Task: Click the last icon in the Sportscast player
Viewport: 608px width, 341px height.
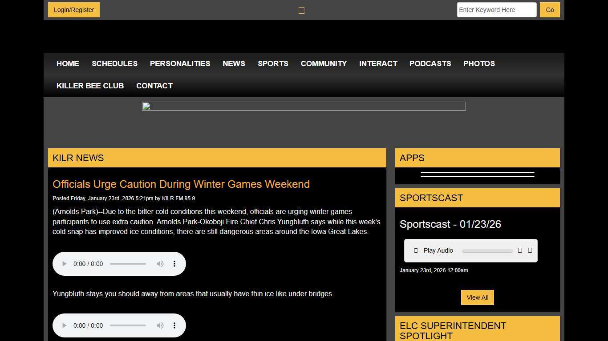Action: [530, 250]
